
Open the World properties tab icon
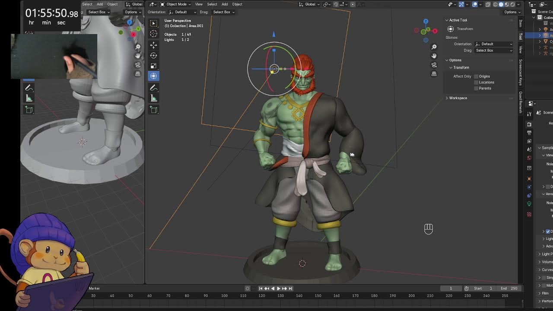pyautogui.click(x=529, y=158)
